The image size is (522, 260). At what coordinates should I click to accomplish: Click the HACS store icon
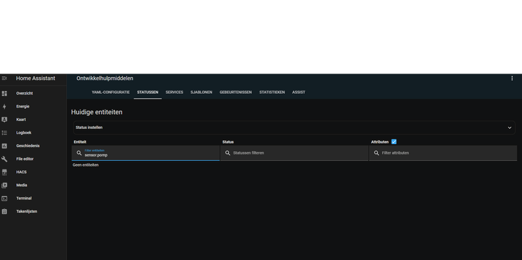(5, 172)
